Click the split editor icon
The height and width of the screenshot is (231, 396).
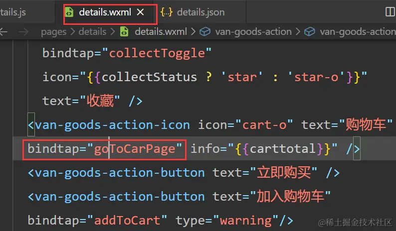coord(390,12)
